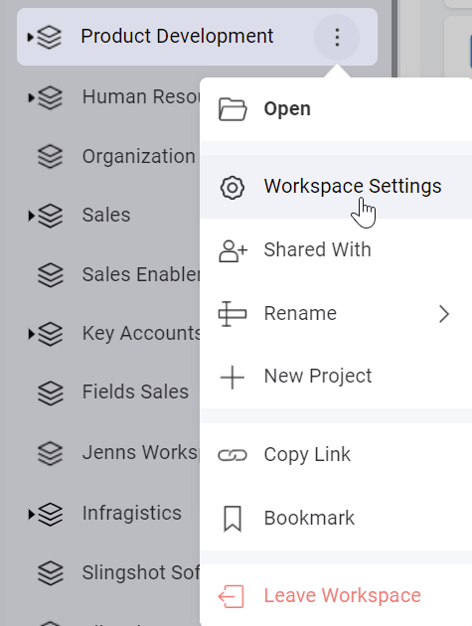Click the three-dot menu for Product Development
The width and height of the screenshot is (472, 626).
coord(337,37)
